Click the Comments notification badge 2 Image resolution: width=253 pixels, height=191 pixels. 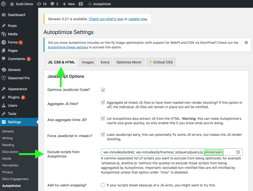[x=29, y=59]
